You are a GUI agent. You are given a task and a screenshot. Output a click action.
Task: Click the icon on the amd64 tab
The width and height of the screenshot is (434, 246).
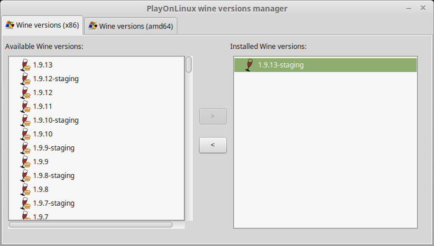93,26
